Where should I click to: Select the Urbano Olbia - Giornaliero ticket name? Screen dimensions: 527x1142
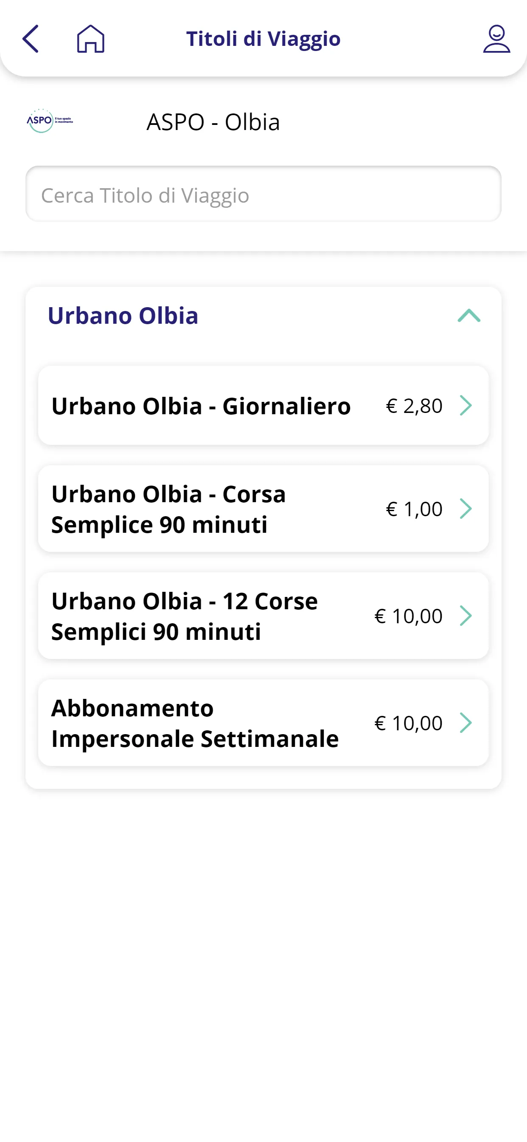click(x=201, y=406)
